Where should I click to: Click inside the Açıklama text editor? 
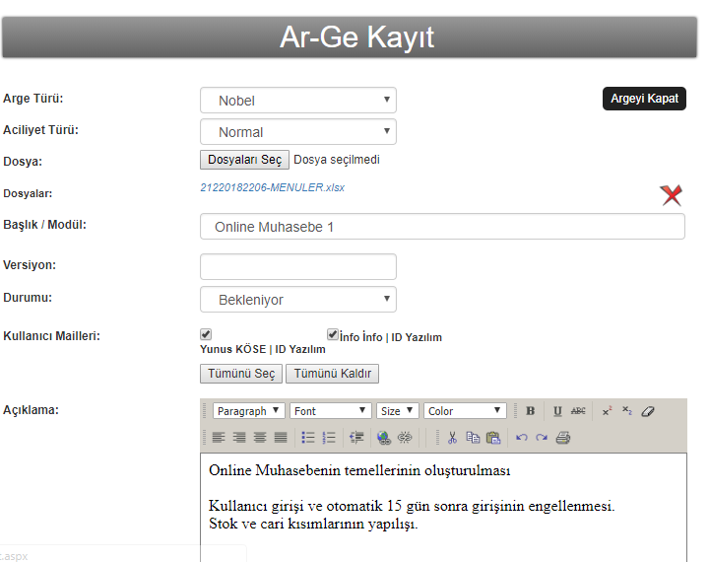pos(443,507)
